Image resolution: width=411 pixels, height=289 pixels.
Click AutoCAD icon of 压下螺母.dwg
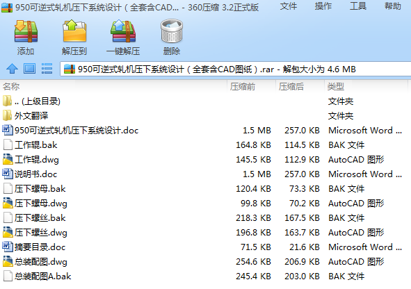point(8,203)
